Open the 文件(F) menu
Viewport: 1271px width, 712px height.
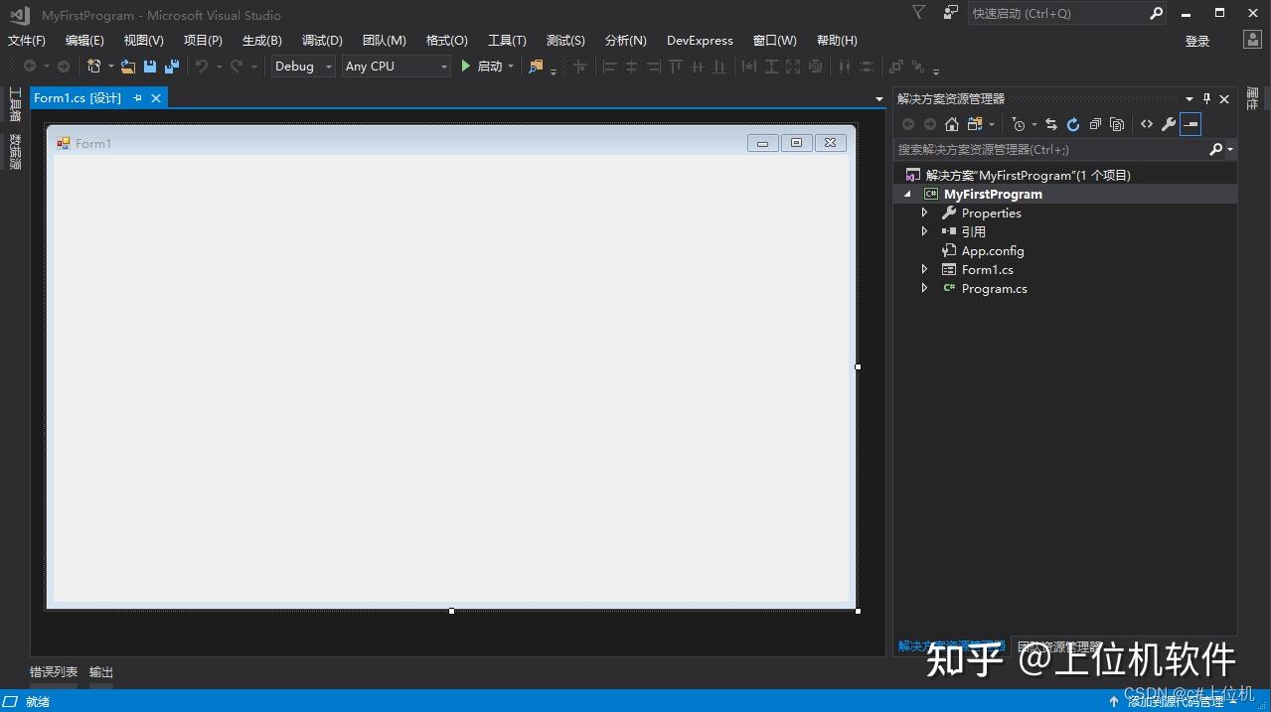pos(27,41)
